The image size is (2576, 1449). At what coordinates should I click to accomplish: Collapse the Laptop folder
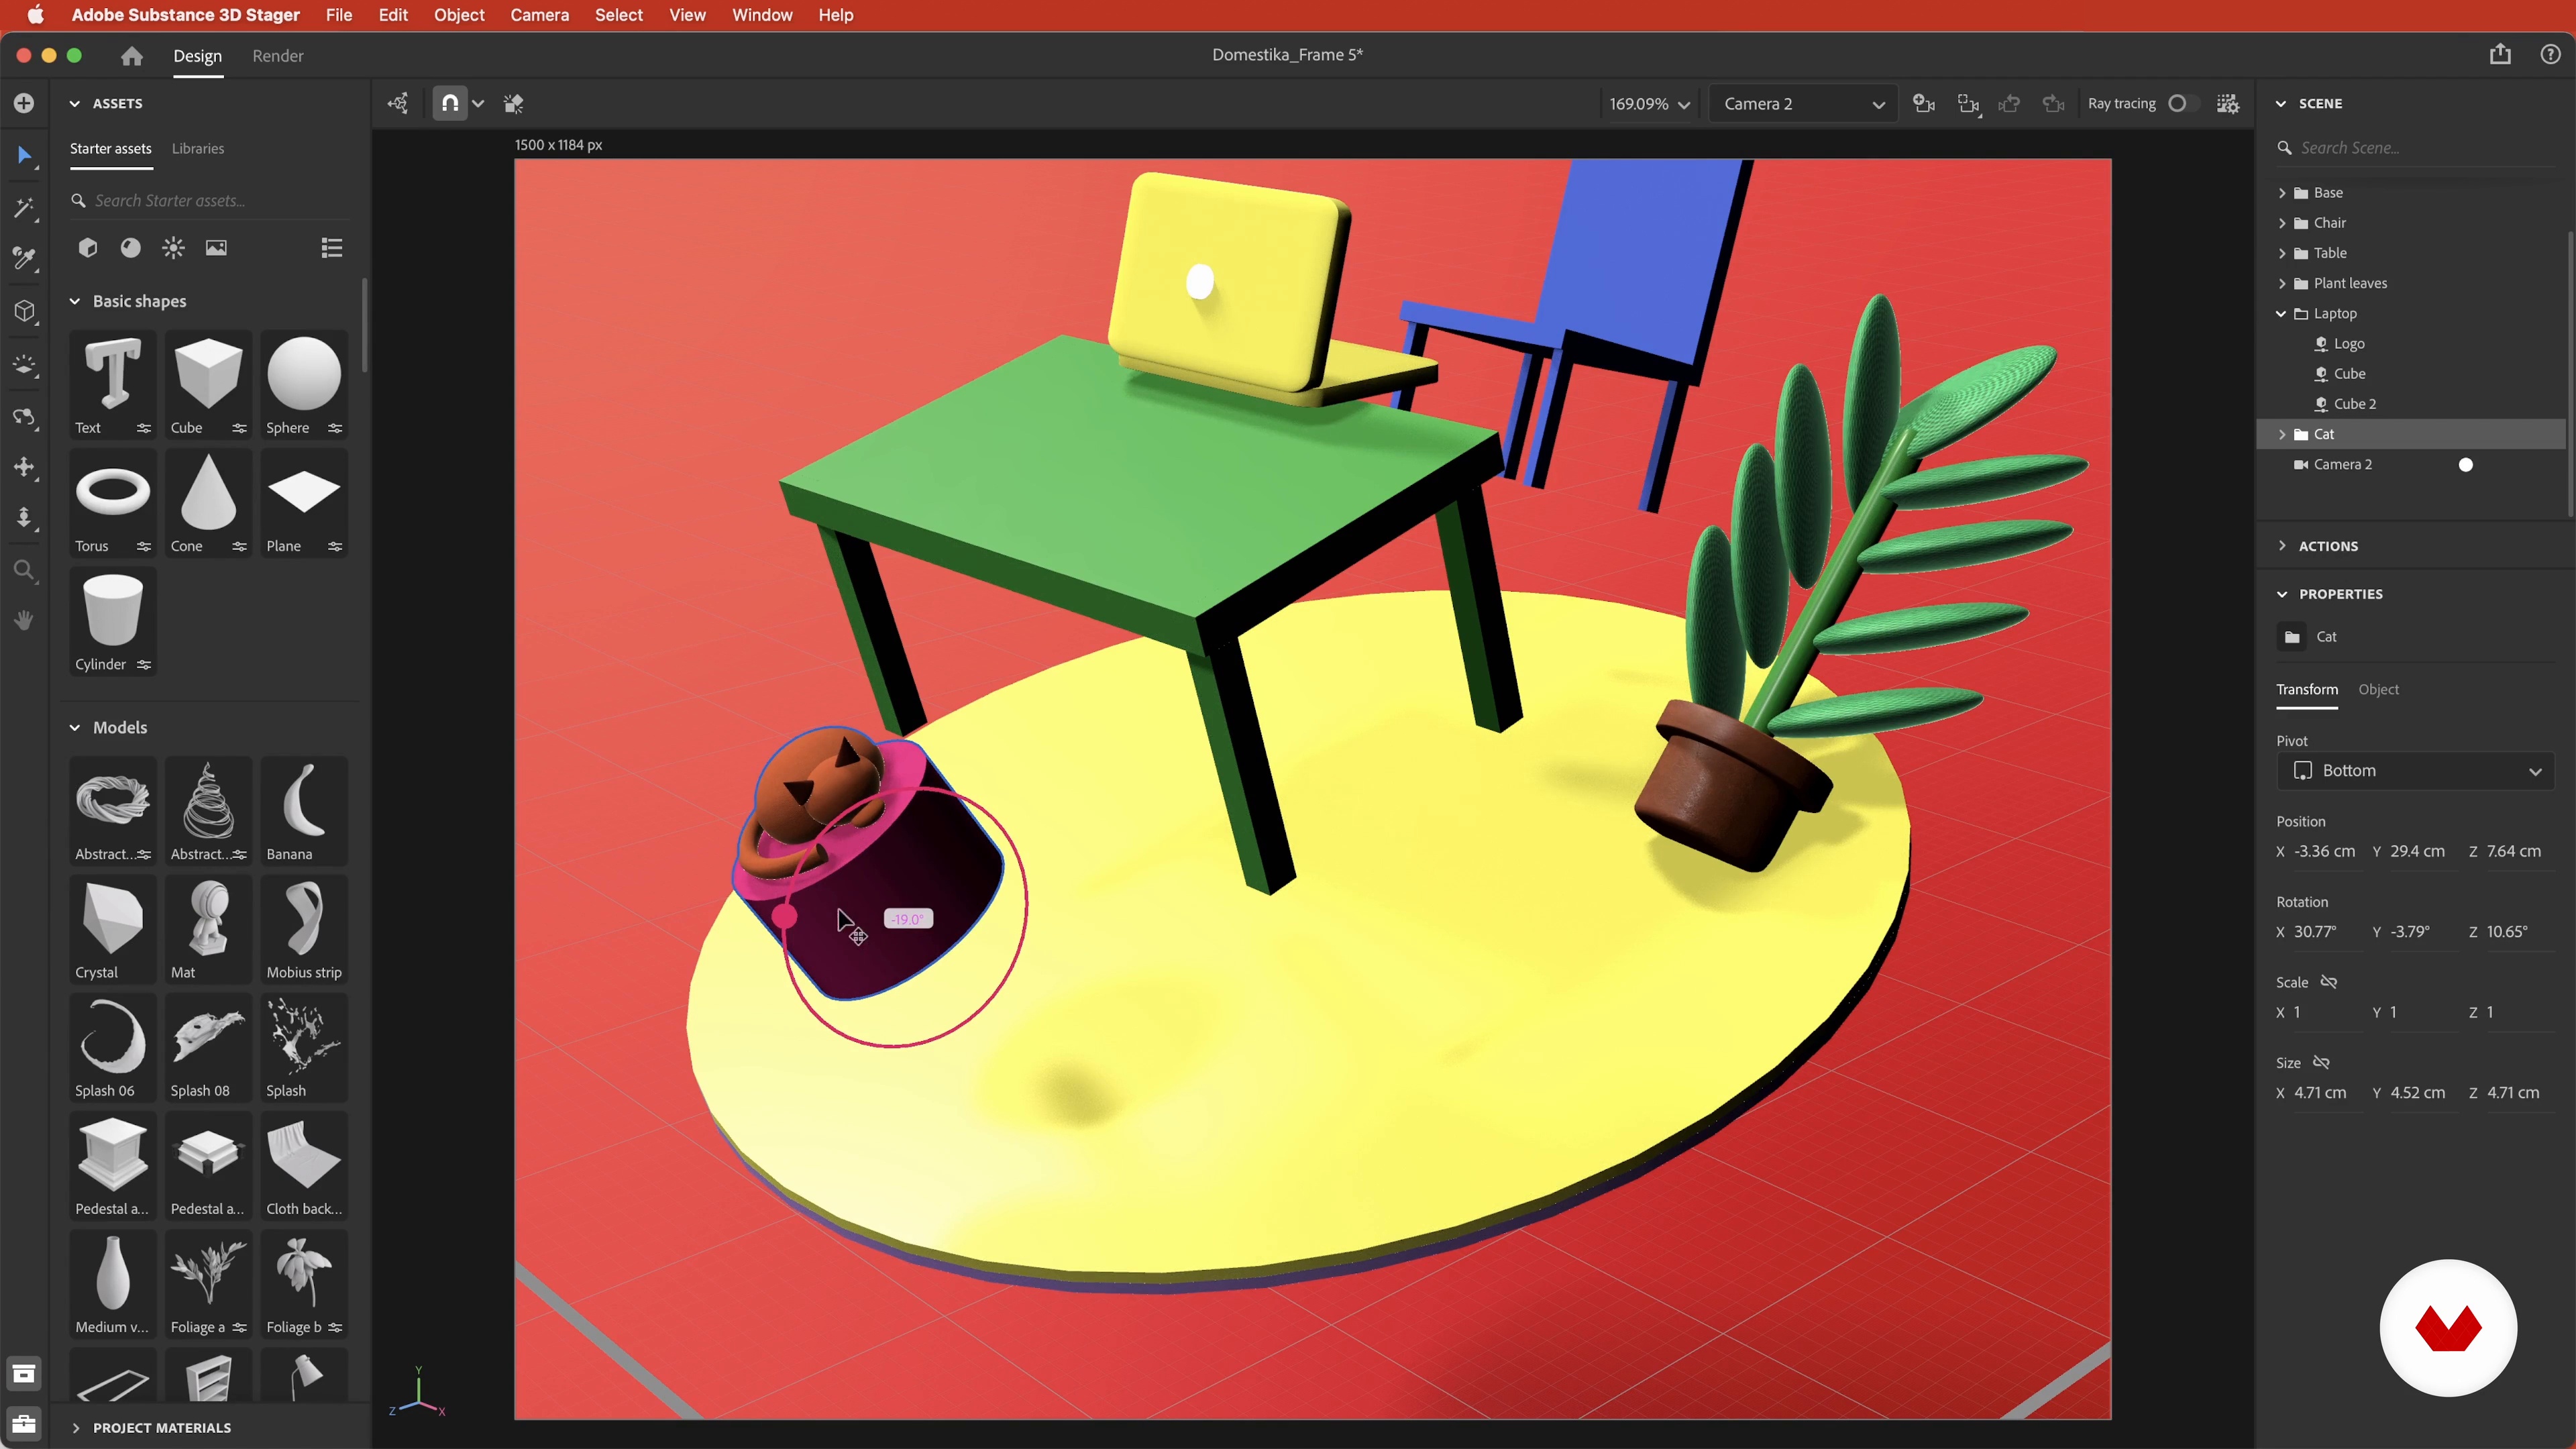[x=2281, y=313]
